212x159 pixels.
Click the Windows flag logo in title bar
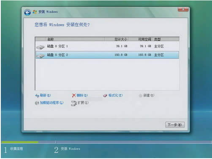tap(35, 12)
